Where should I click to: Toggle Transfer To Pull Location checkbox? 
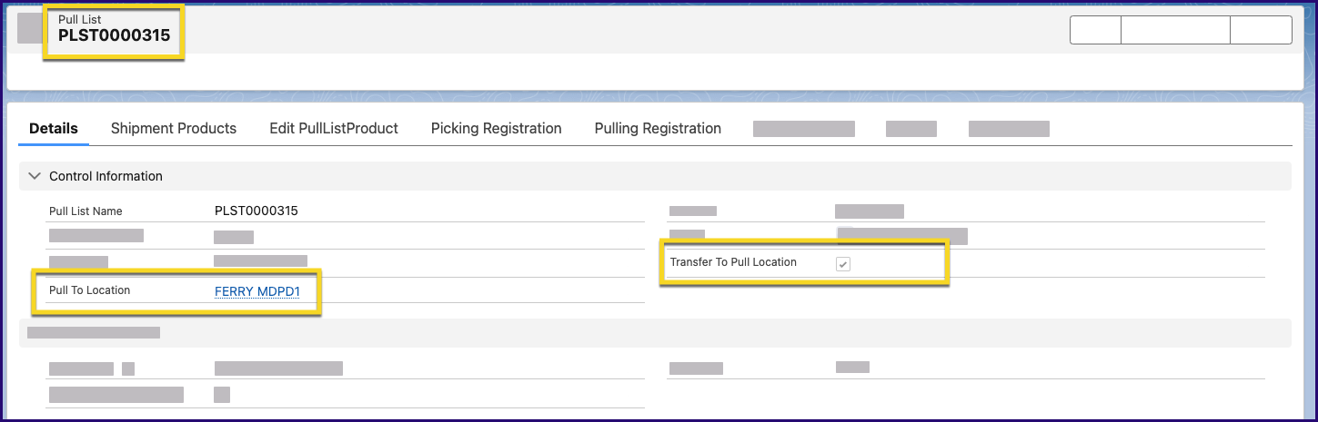point(843,264)
